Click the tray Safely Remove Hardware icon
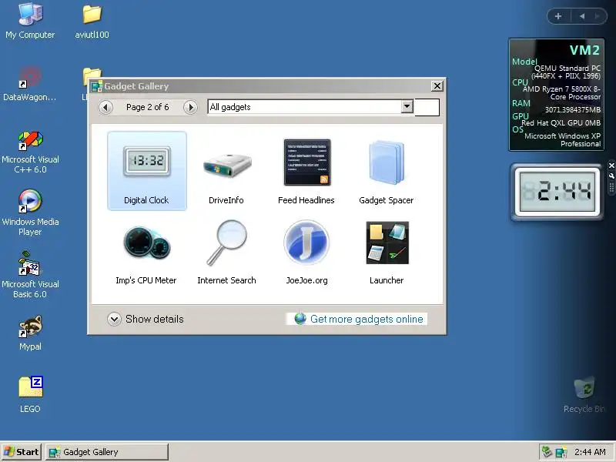616x462 pixels. point(547,452)
